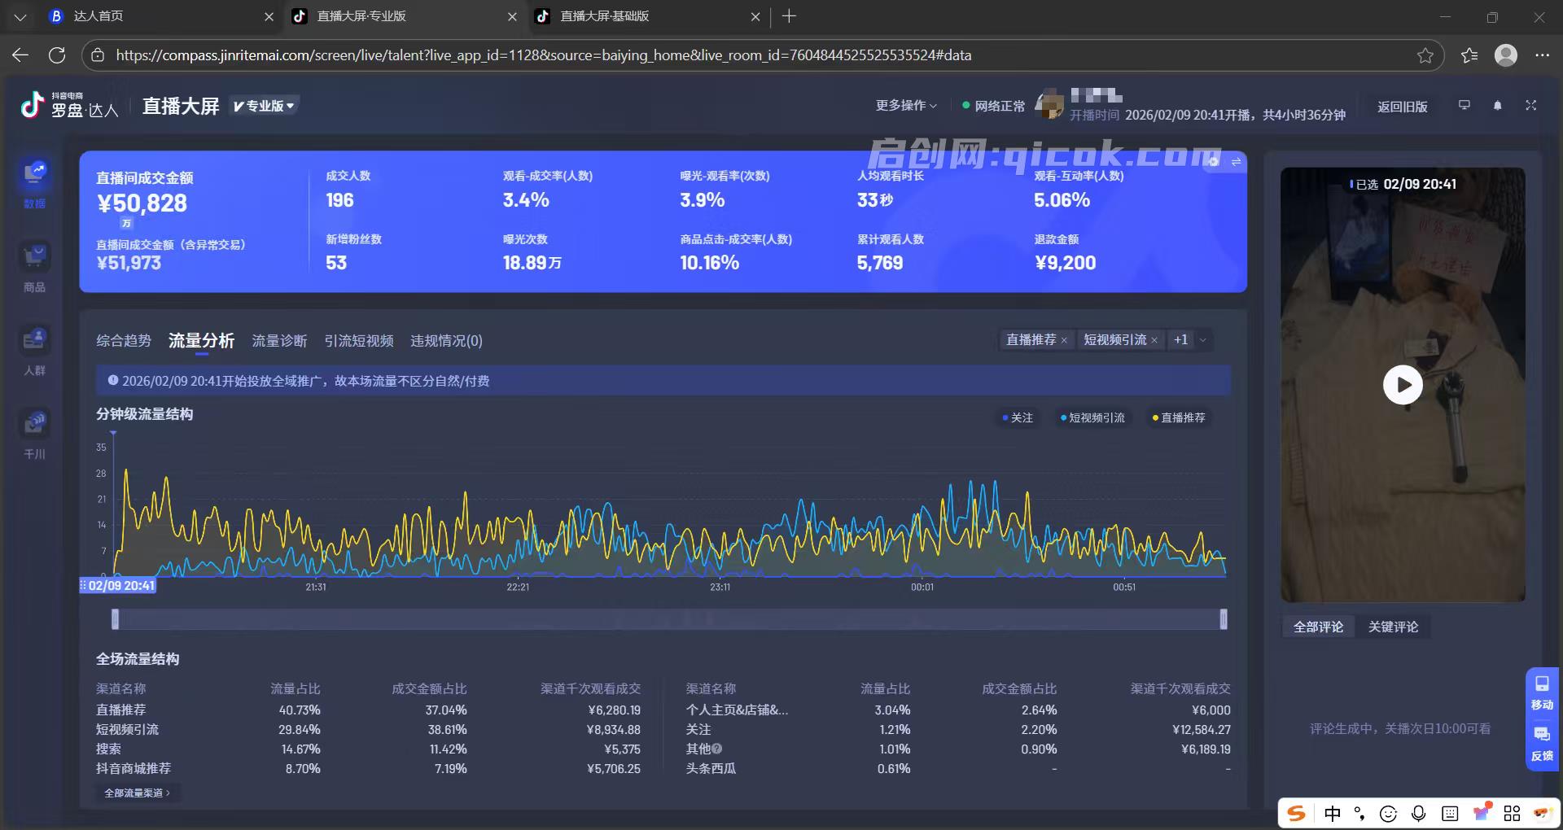
Task: Click 返回旧版 to return to old version
Action: [1402, 107]
